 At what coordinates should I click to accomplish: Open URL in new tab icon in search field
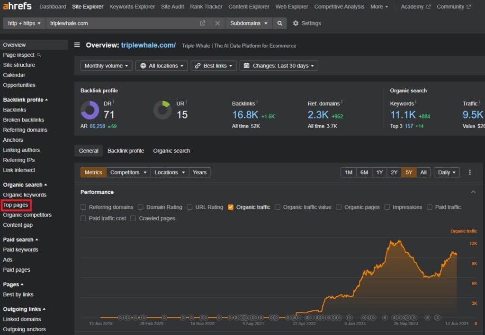(202, 23)
